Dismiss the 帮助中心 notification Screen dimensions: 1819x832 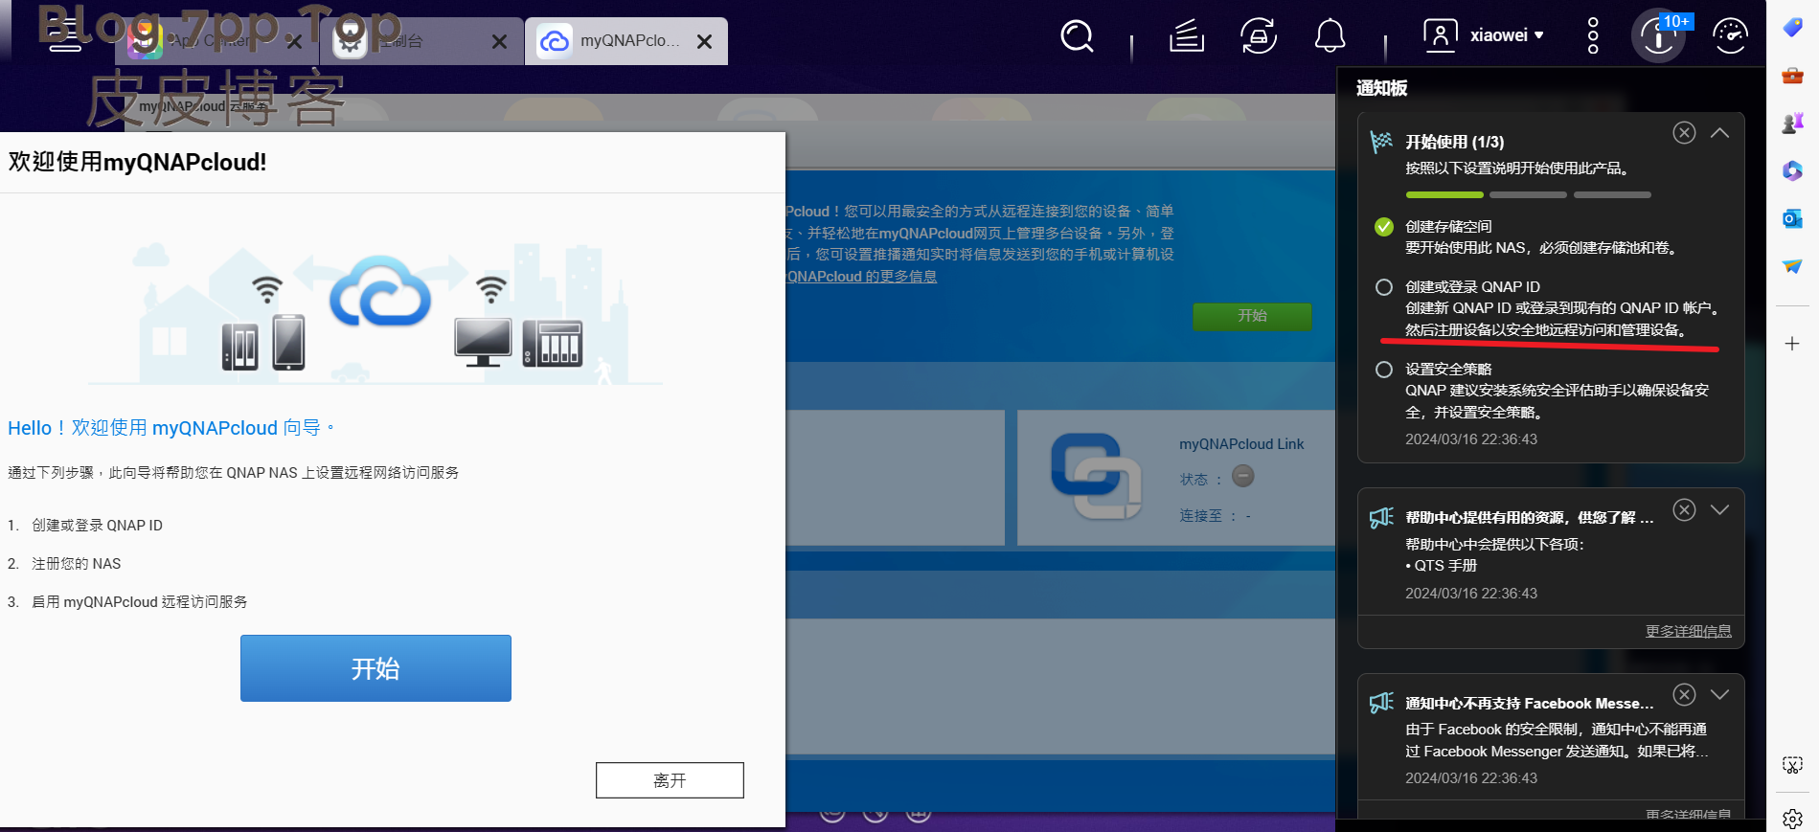pyautogui.click(x=1684, y=509)
